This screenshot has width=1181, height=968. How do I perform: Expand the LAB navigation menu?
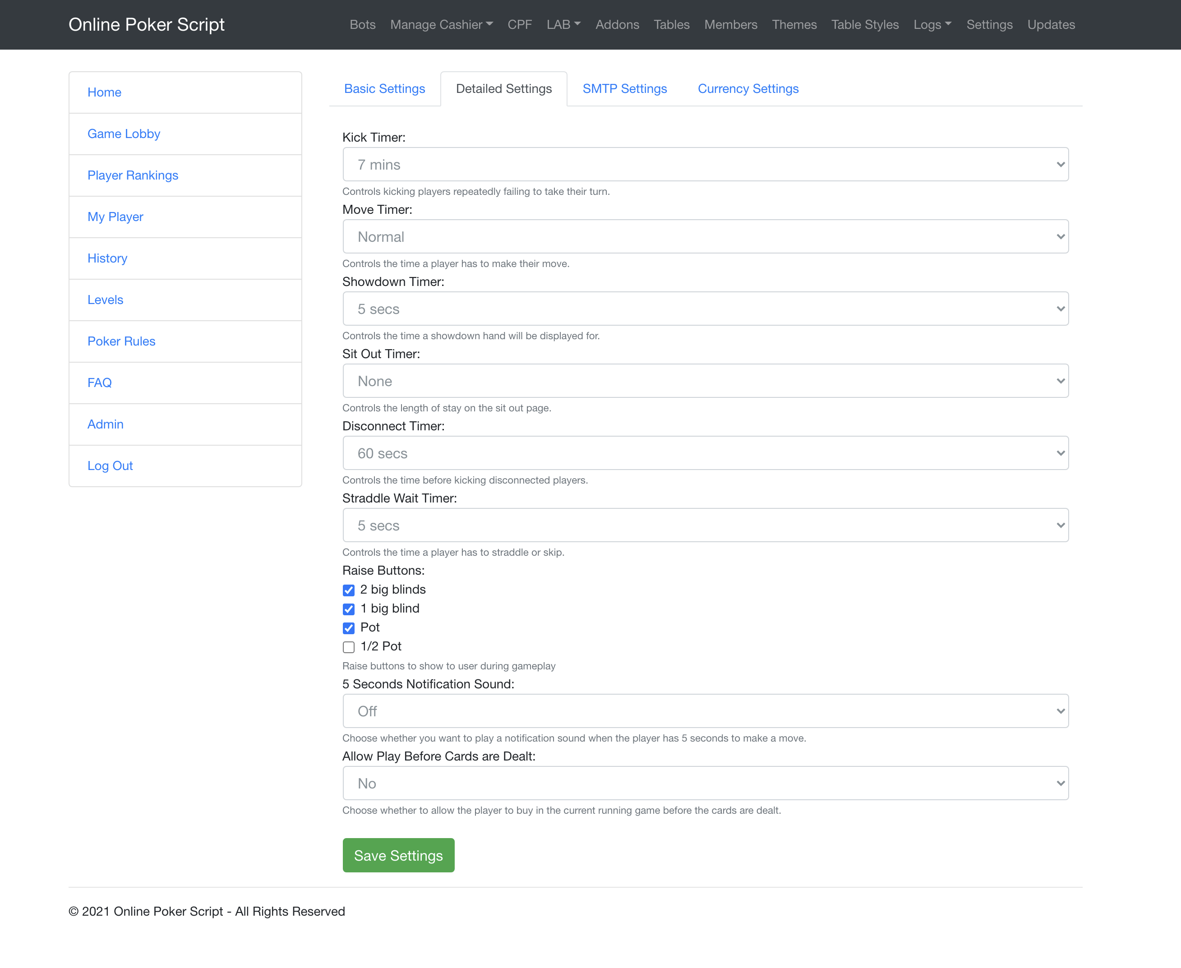(563, 24)
